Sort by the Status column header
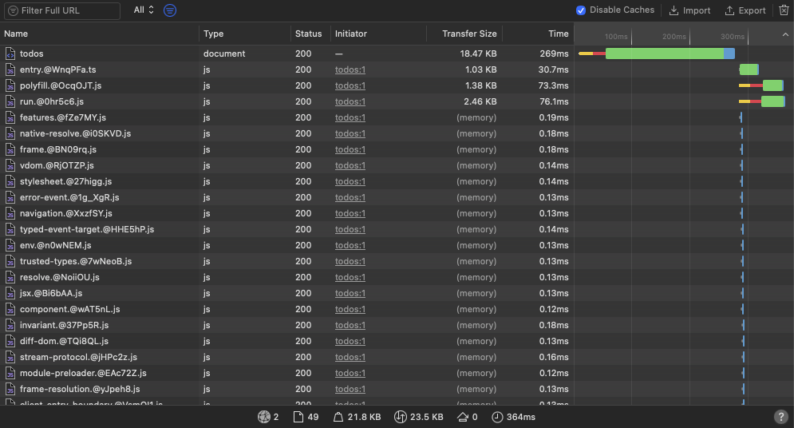Image resolution: width=794 pixels, height=428 pixels. tap(308, 34)
